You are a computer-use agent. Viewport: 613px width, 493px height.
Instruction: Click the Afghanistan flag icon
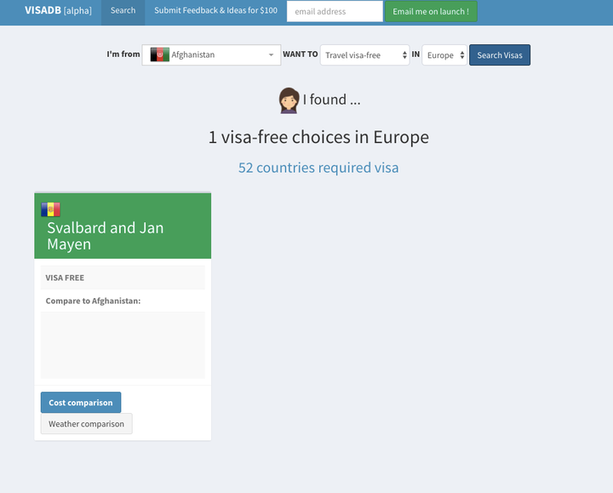(160, 54)
